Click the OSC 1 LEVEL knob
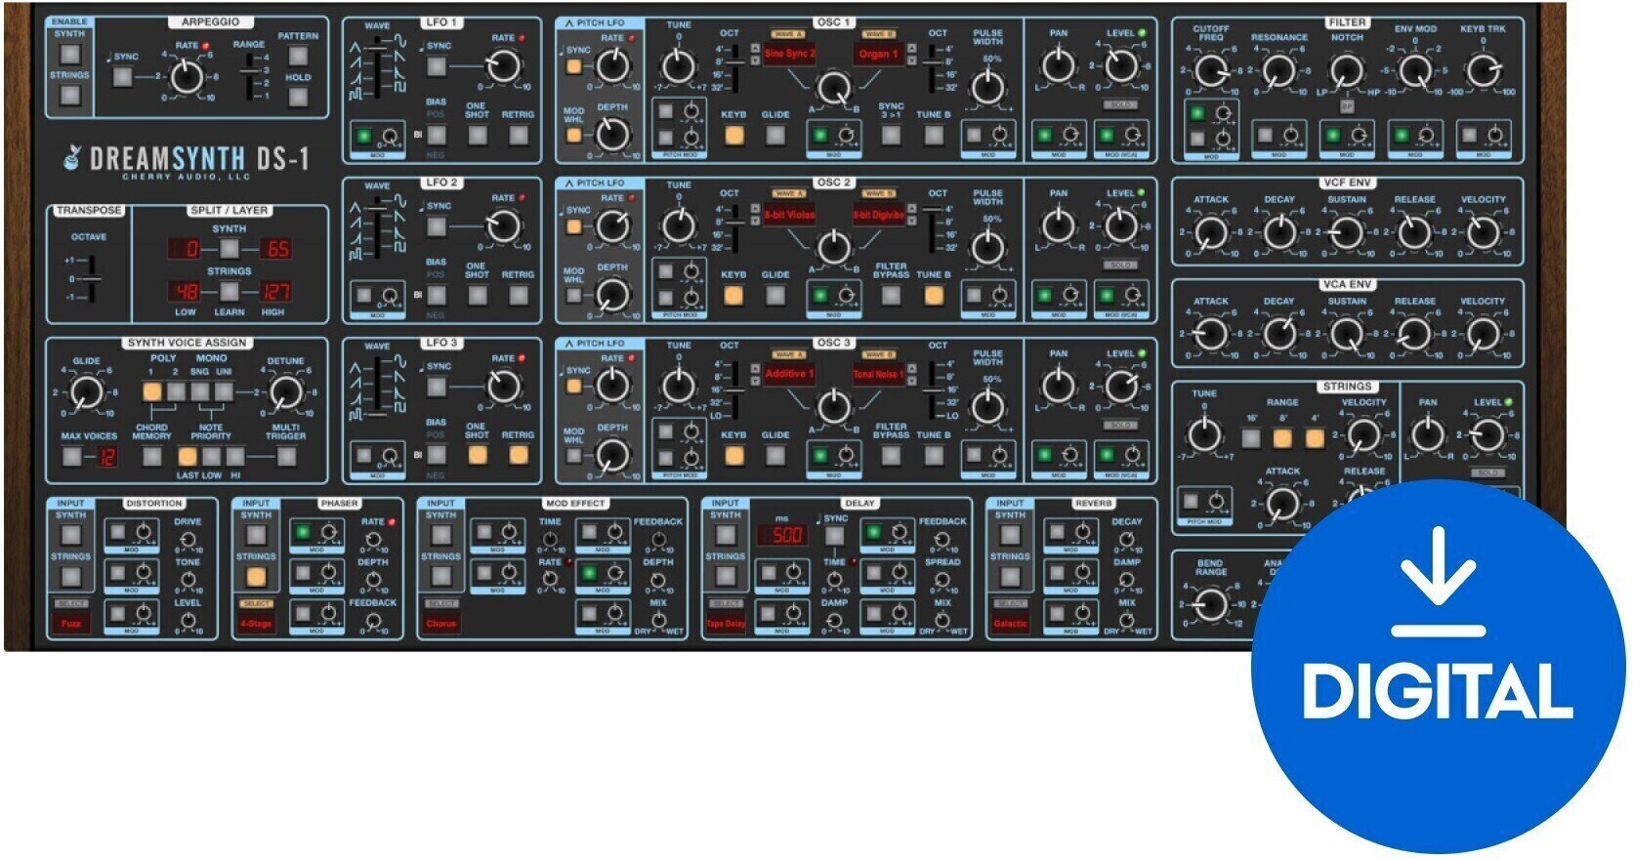This screenshot has width=1633, height=859. [x=1120, y=66]
